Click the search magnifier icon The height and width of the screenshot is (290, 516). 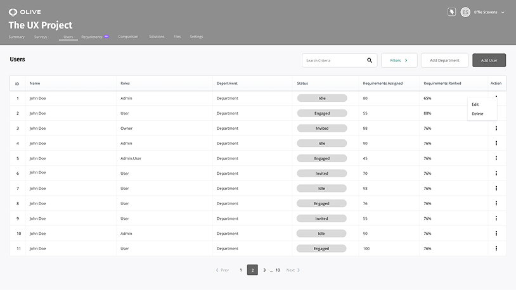(370, 60)
